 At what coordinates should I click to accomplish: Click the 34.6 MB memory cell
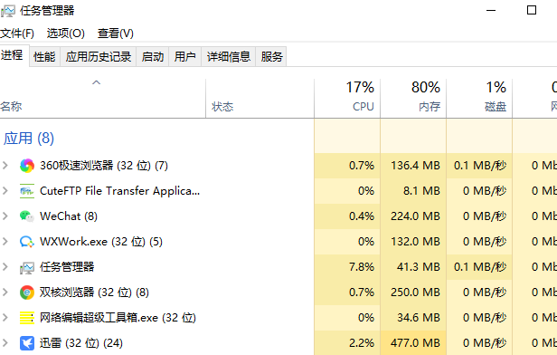[413, 318]
